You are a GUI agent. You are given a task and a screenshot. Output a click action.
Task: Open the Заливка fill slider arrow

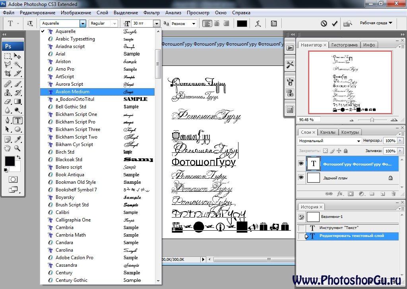(x=400, y=151)
